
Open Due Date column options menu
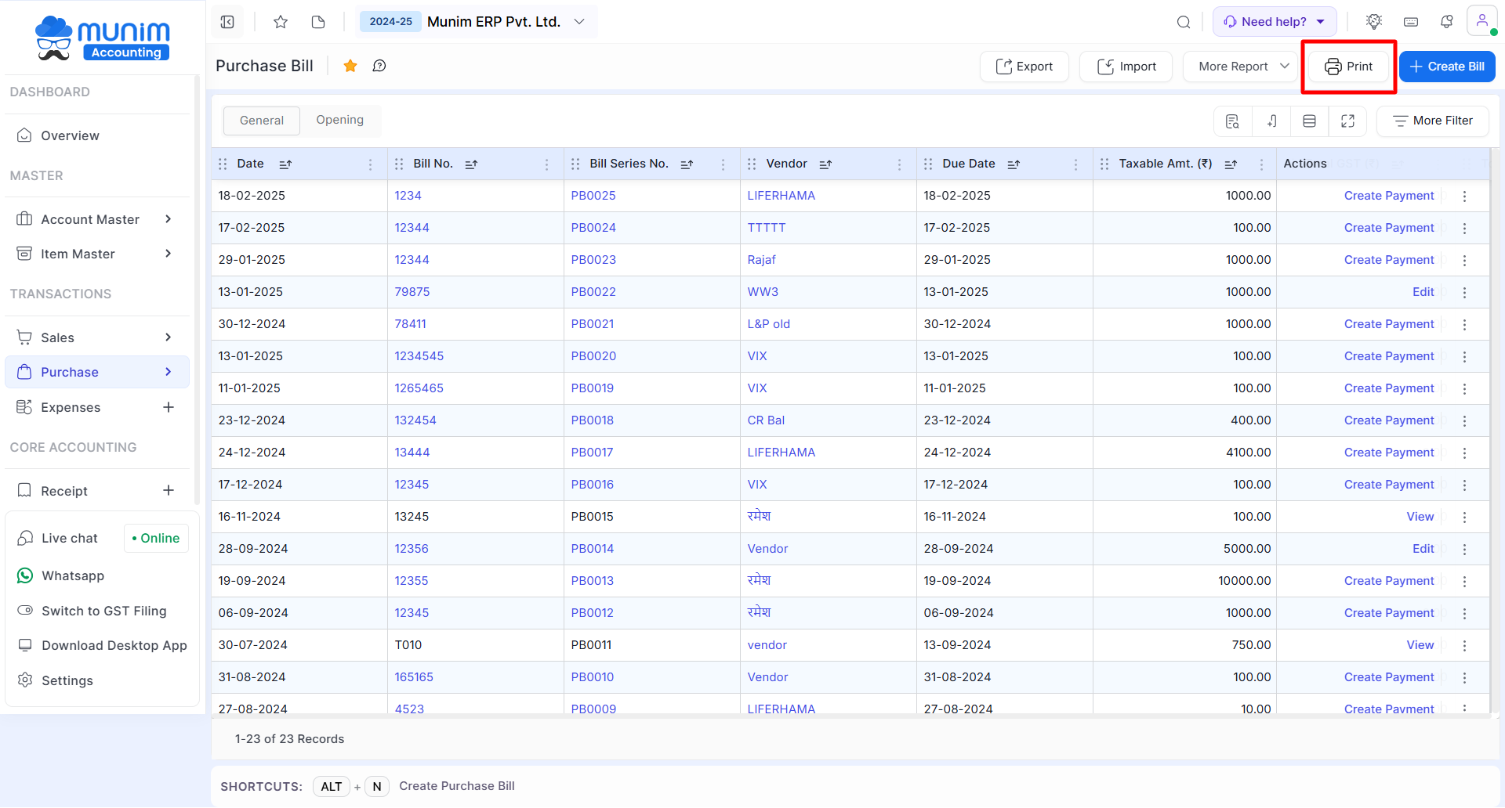(1075, 164)
